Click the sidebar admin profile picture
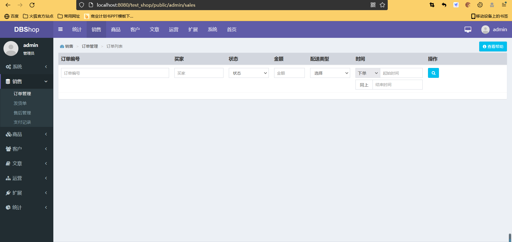The image size is (512, 242). pyautogui.click(x=11, y=49)
